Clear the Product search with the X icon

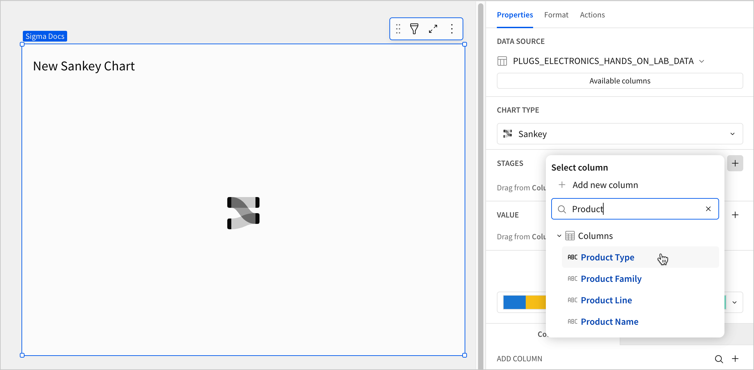click(708, 209)
